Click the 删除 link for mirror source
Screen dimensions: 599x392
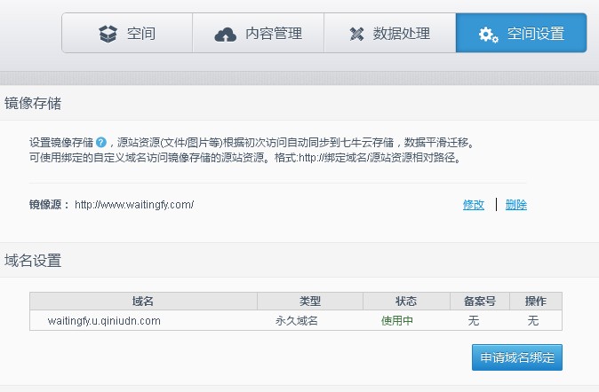click(515, 205)
